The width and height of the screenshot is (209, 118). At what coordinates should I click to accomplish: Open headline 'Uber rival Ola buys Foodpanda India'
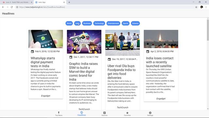pyautogui.click(x=121, y=72)
